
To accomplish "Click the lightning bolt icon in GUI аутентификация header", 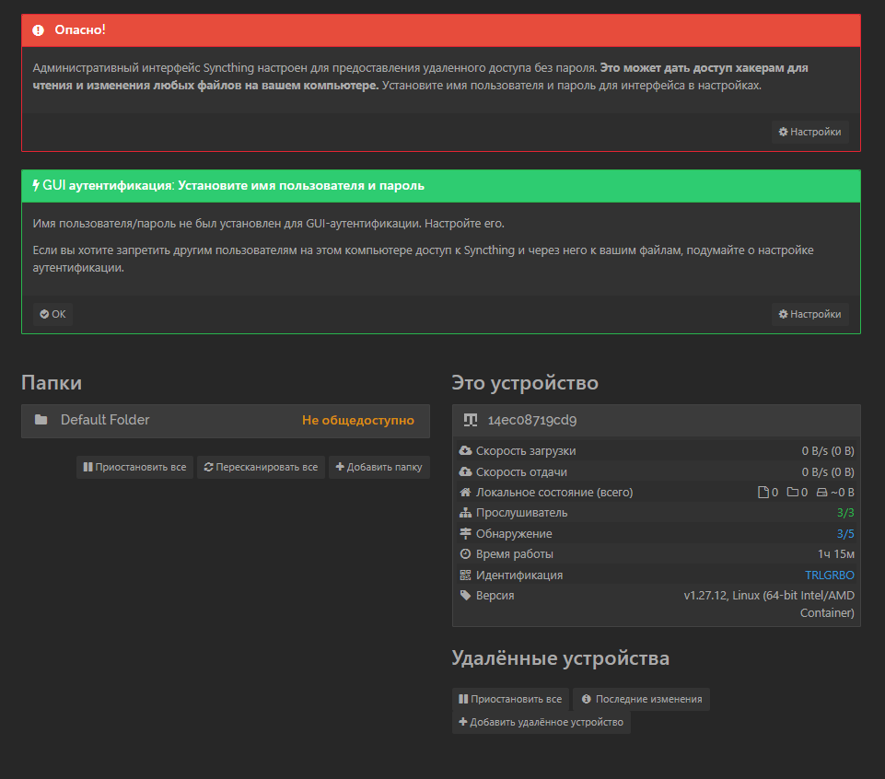I will tap(36, 185).
